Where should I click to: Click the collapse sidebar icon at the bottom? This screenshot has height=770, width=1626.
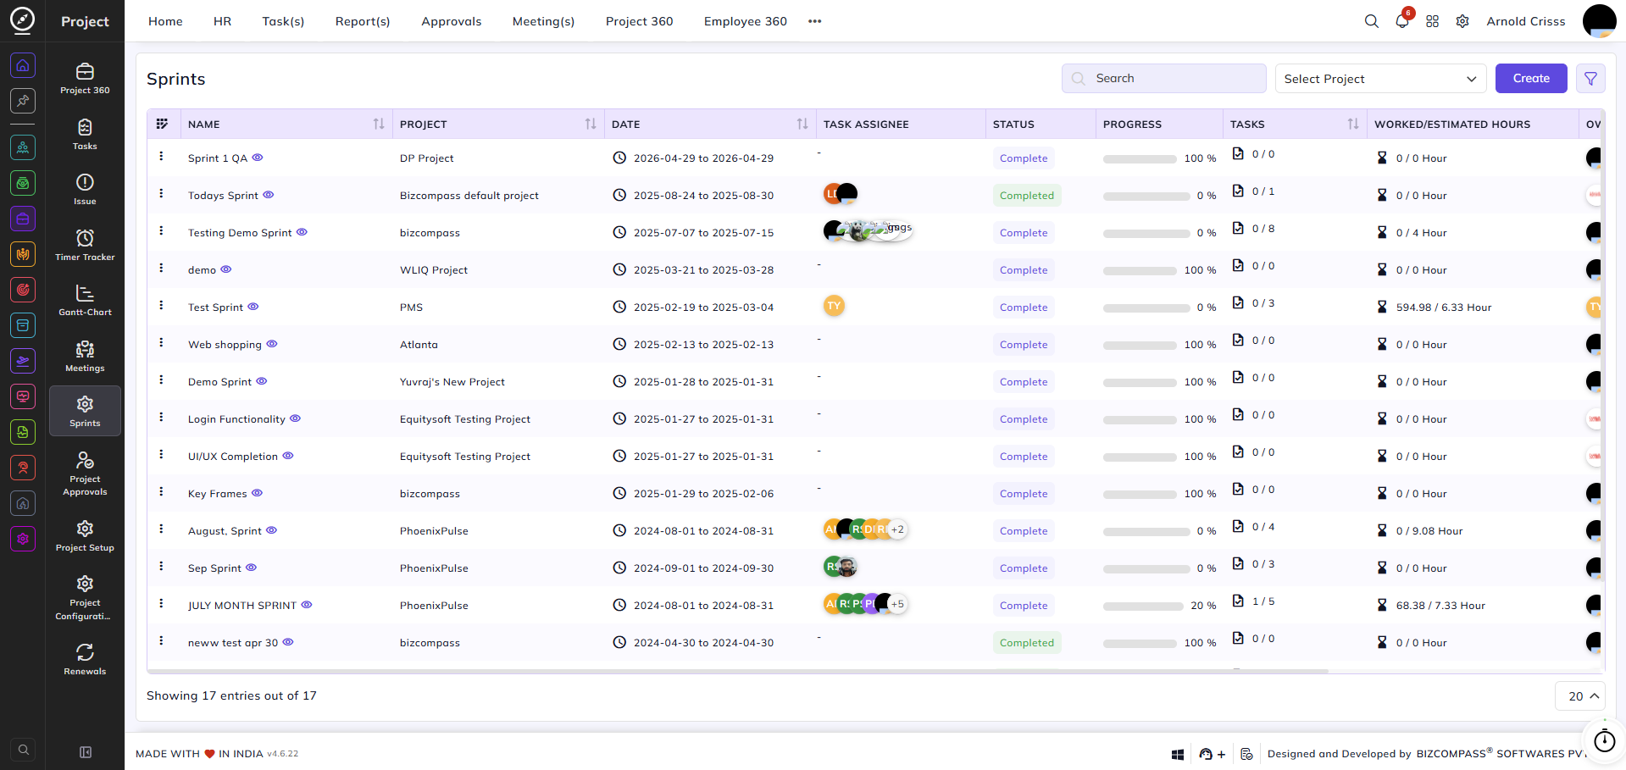[86, 752]
